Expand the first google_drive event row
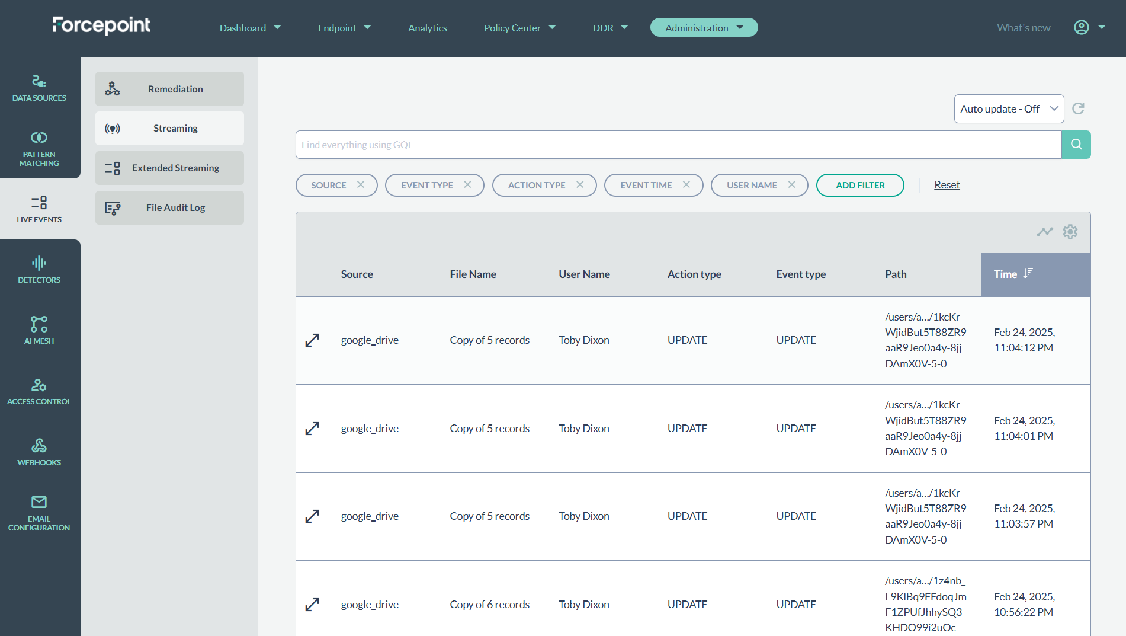This screenshot has height=636, width=1126. 312,340
